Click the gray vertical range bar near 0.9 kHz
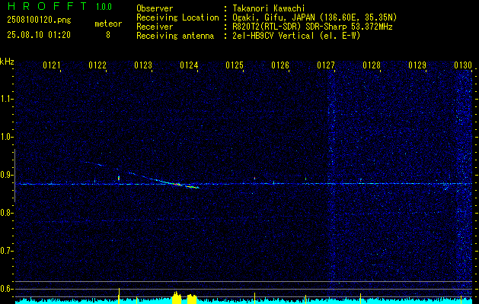 [x=14, y=176]
